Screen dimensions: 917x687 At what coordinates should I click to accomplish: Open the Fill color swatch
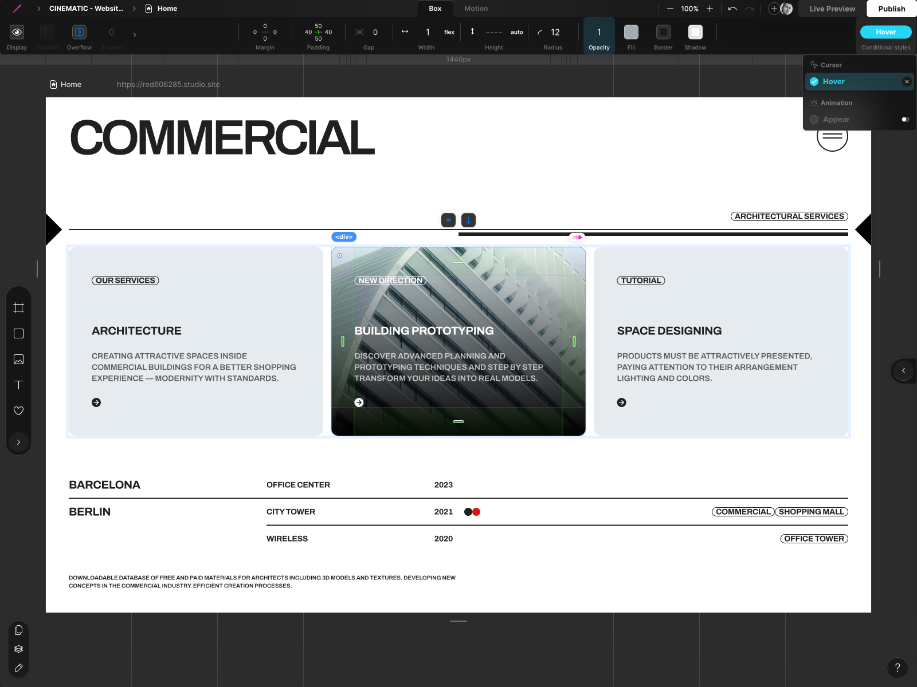coord(631,33)
